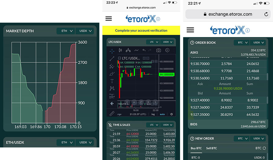Click the 9,528.98000 USDX mid price
This screenshot has width=273, height=160.
pos(228,88)
